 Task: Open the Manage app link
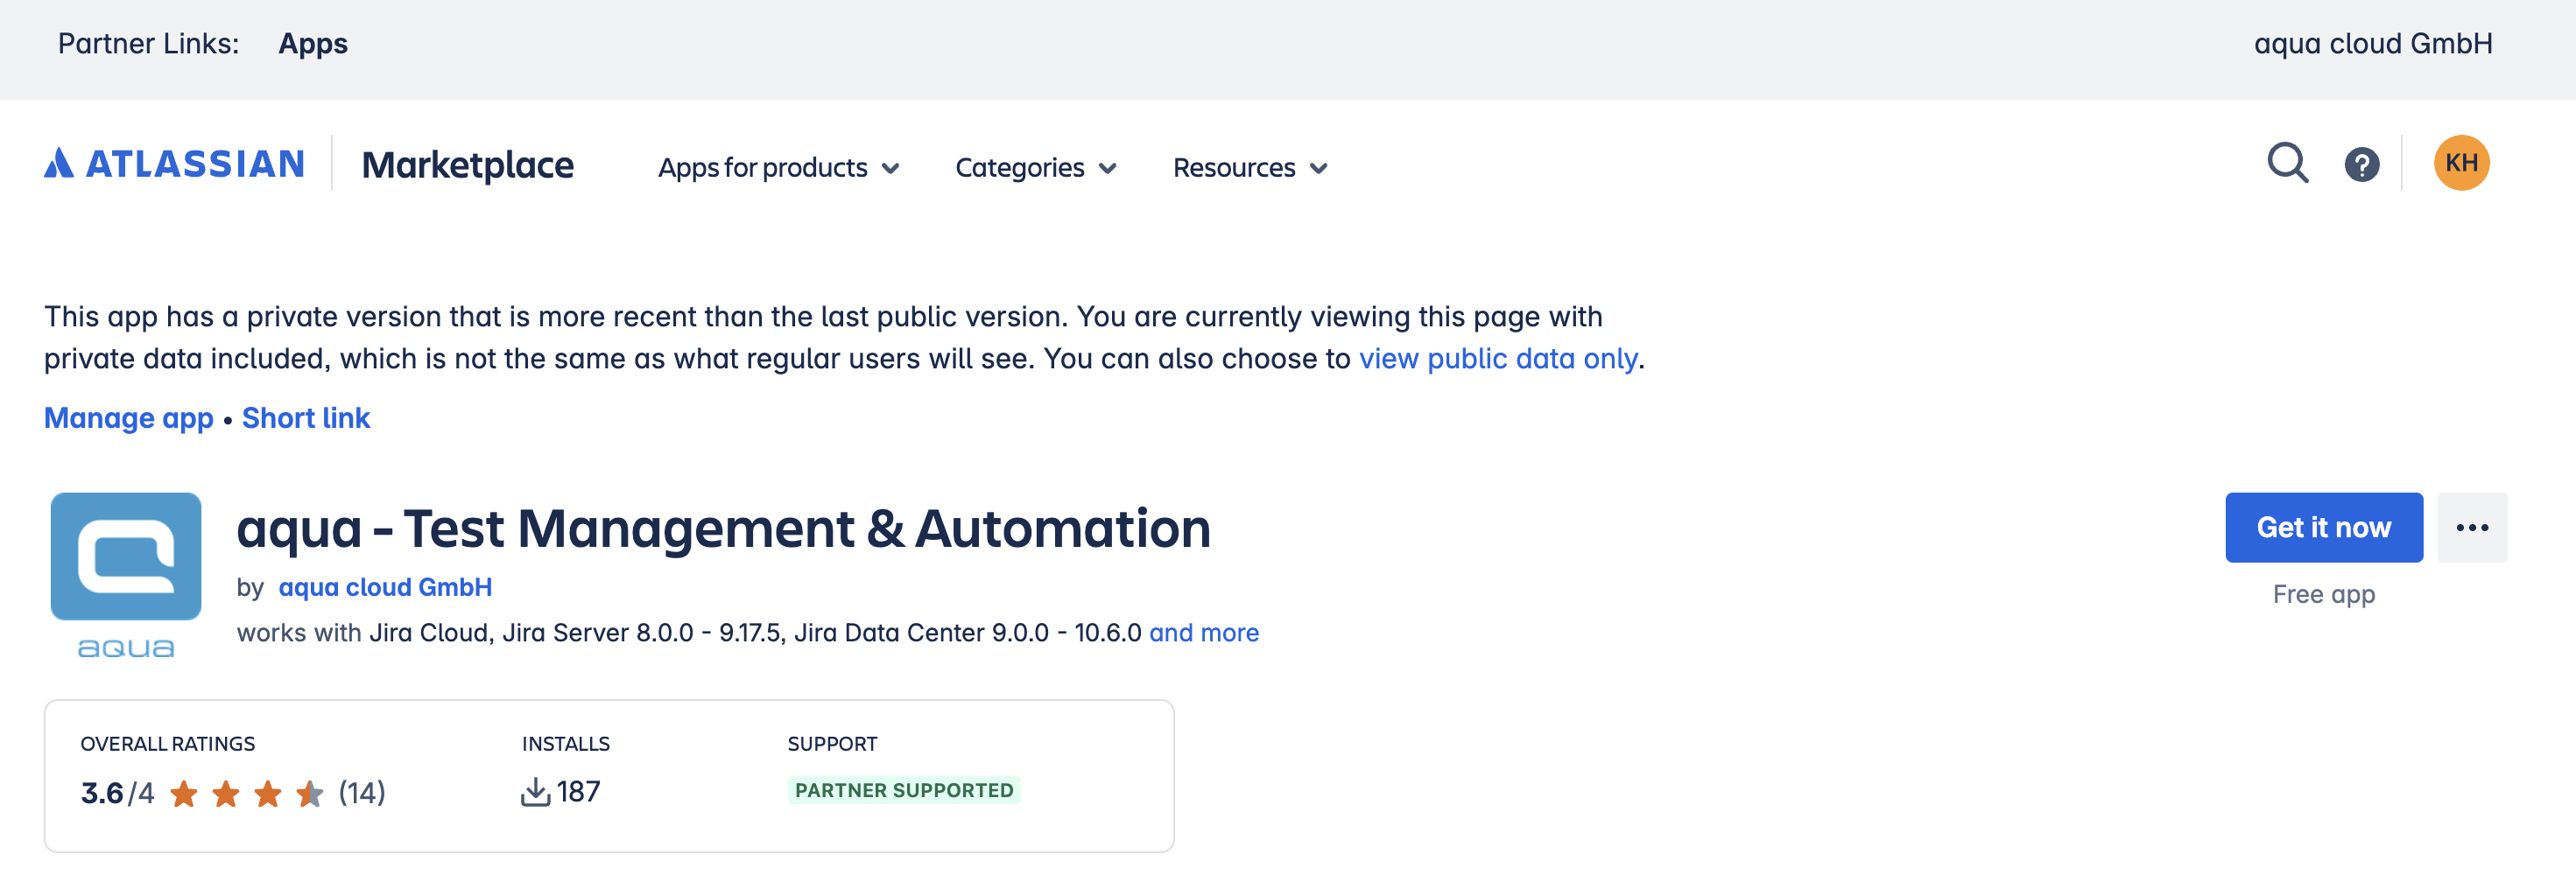point(129,417)
